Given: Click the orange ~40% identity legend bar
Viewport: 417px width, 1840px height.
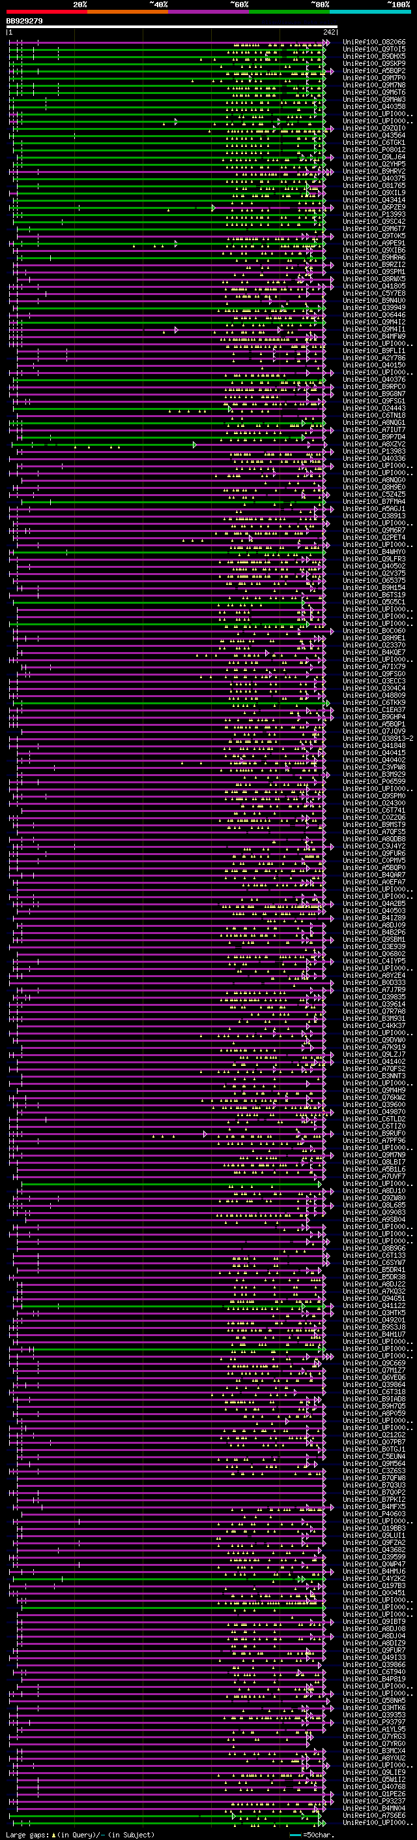Looking at the screenshot, I should click(128, 12).
